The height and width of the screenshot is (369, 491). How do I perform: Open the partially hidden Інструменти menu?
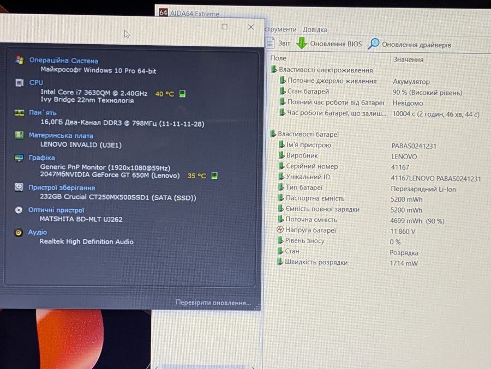(x=280, y=29)
